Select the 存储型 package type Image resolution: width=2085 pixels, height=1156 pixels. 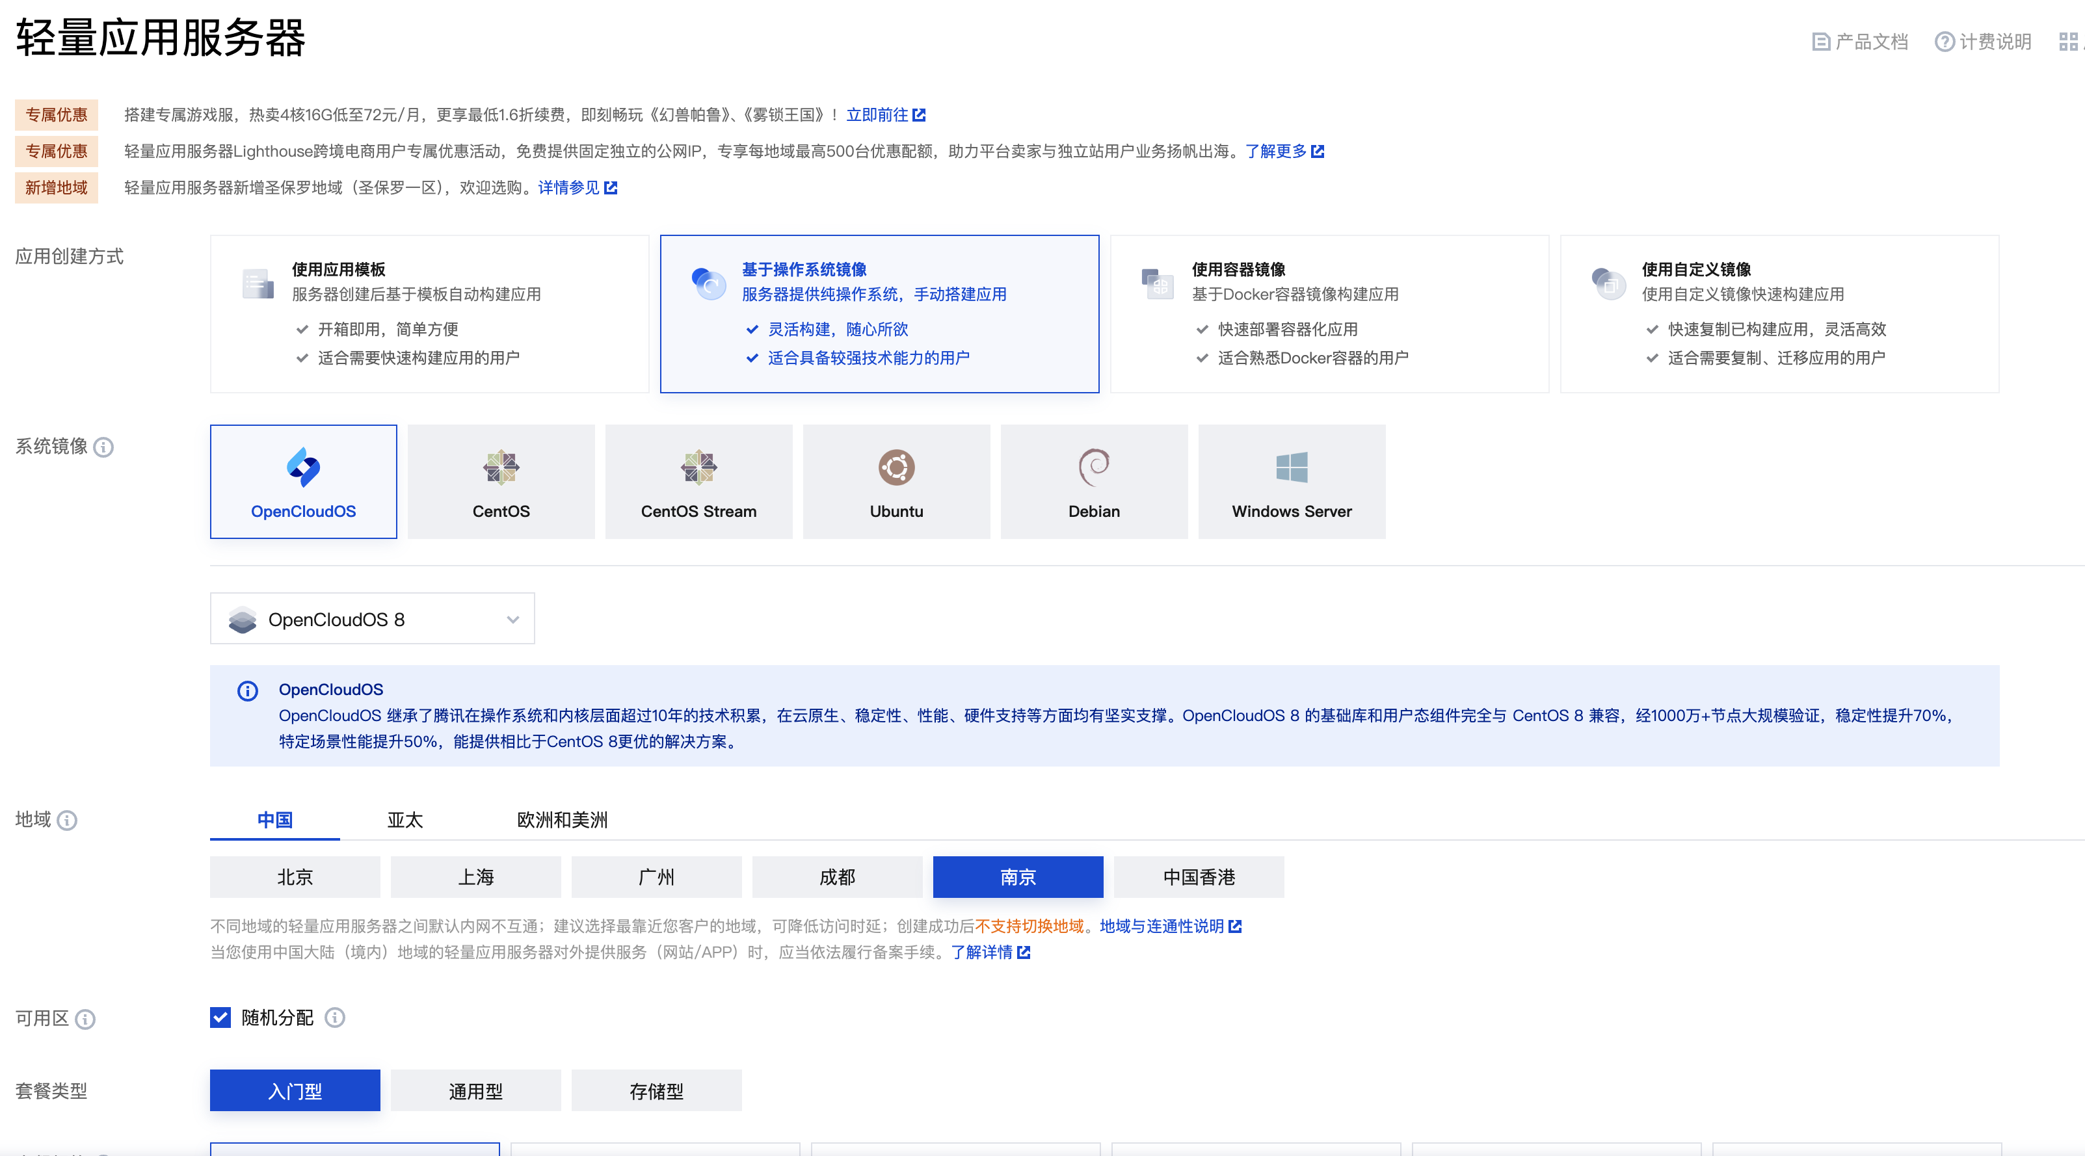coord(656,1090)
